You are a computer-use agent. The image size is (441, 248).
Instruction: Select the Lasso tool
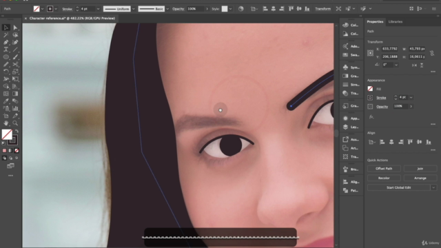pos(15,35)
